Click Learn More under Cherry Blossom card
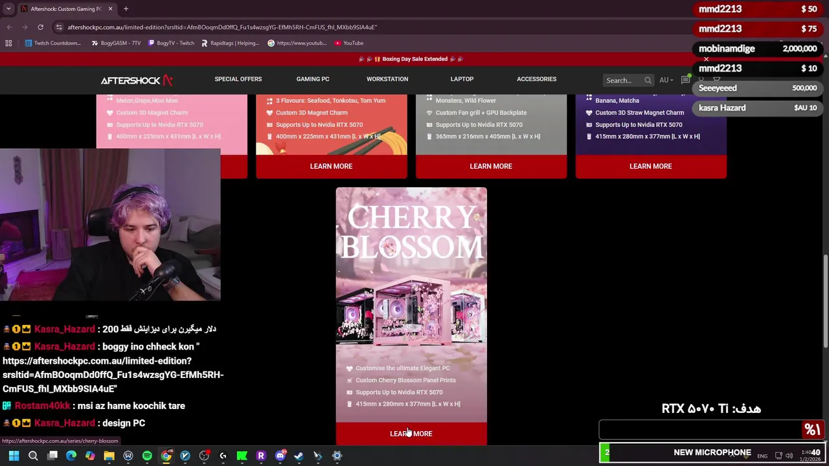The image size is (829, 466). (x=411, y=434)
